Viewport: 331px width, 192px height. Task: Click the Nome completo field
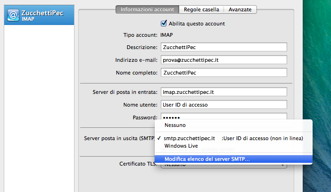coord(224,73)
